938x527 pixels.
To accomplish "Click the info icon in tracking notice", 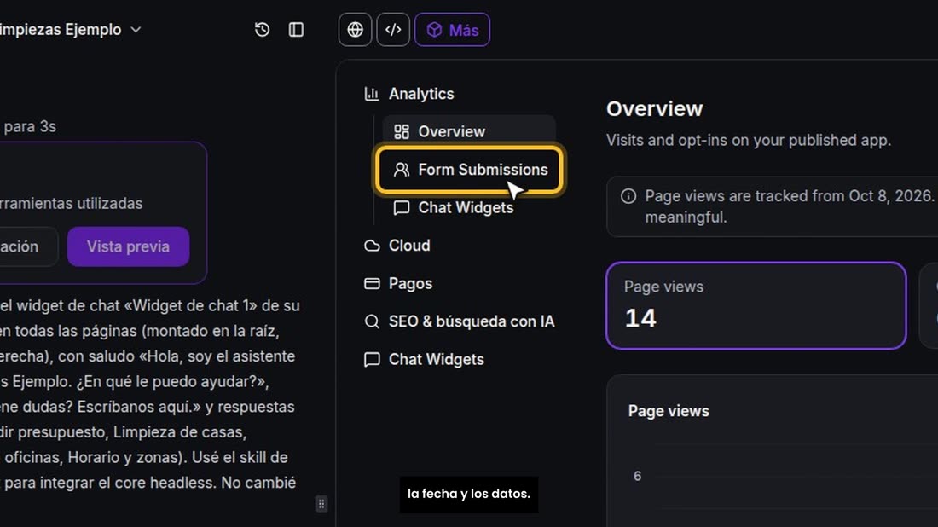I will [x=628, y=196].
